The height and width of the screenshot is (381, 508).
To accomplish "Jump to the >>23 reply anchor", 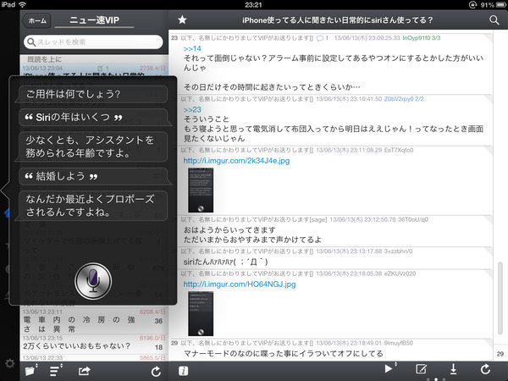I will pyautogui.click(x=192, y=109).
